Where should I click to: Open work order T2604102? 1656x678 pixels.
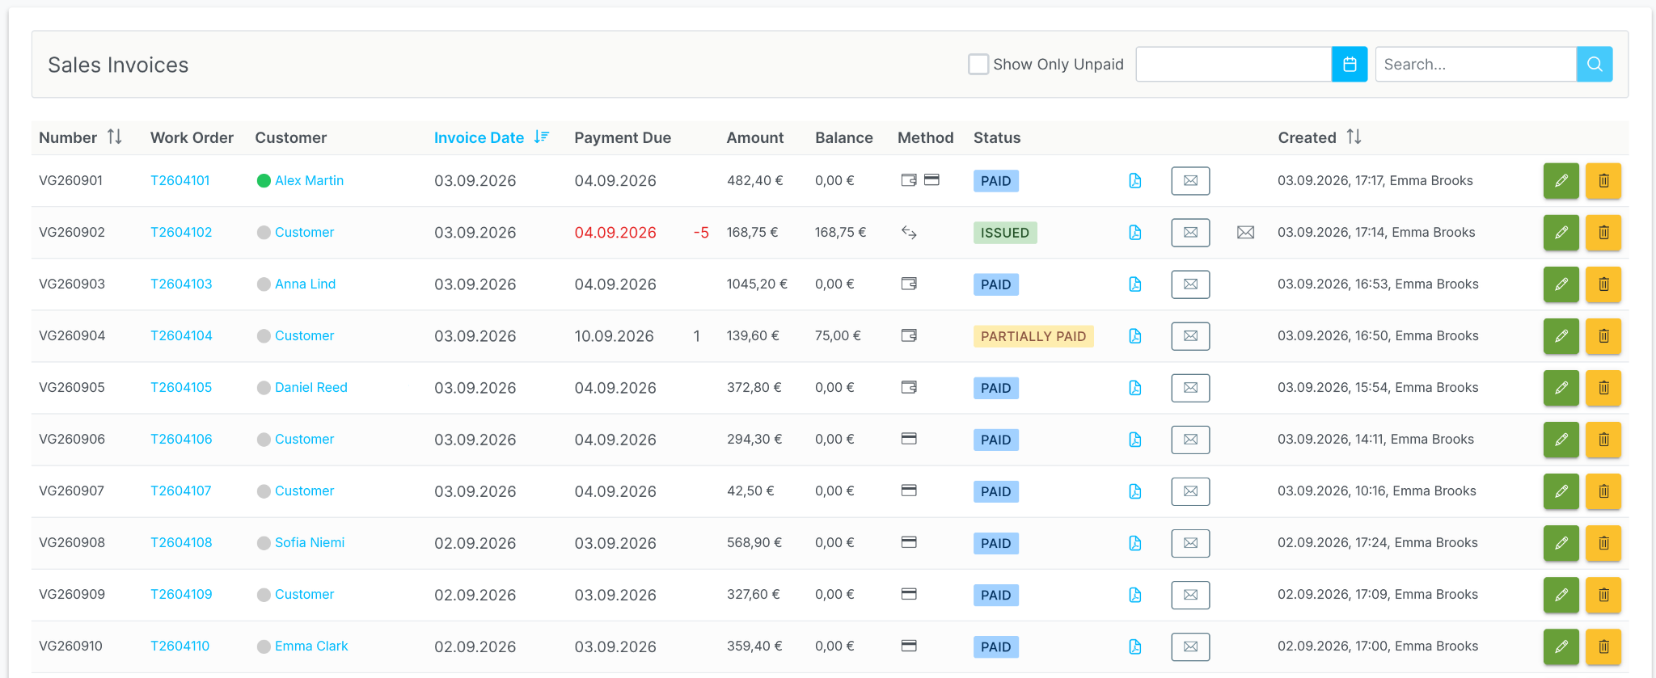tap(181, 232)
